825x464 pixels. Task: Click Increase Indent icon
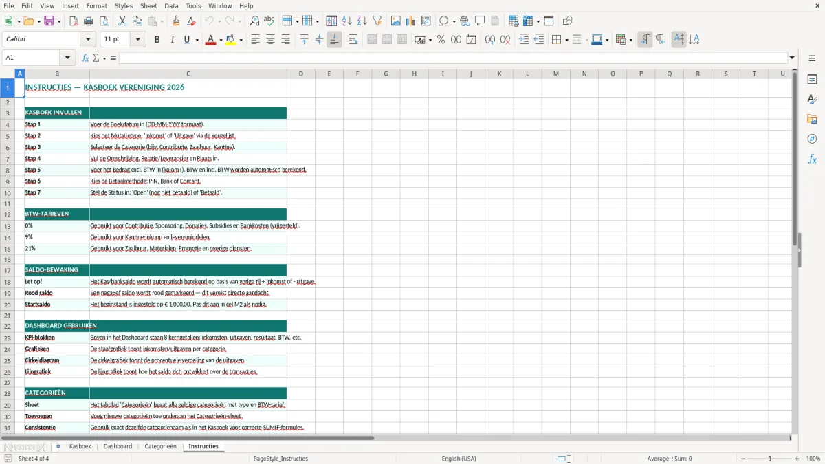pos(524,40)
